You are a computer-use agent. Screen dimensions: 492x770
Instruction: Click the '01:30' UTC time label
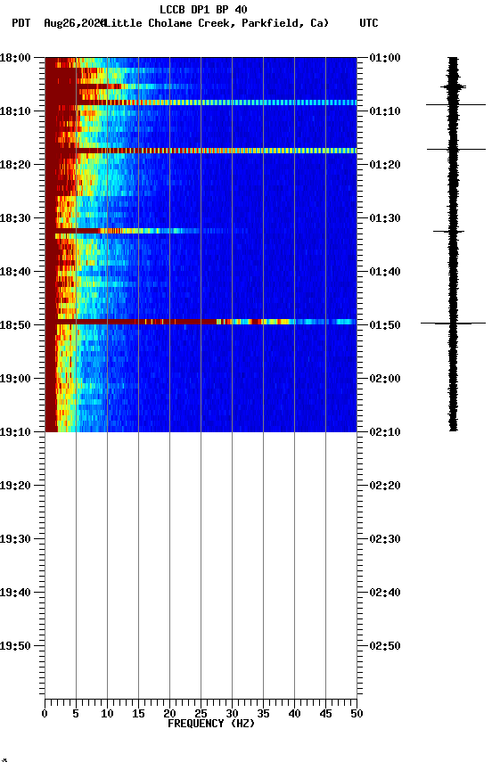(x=385, y=218)
